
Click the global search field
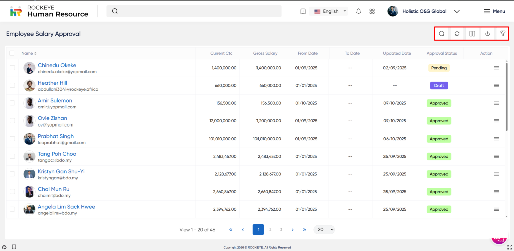pos(194,11)
